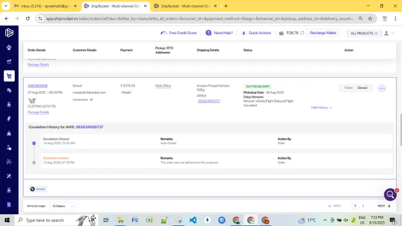View site information icon in address bar
This screenshot has height=226, width=402.
point(40,18)
